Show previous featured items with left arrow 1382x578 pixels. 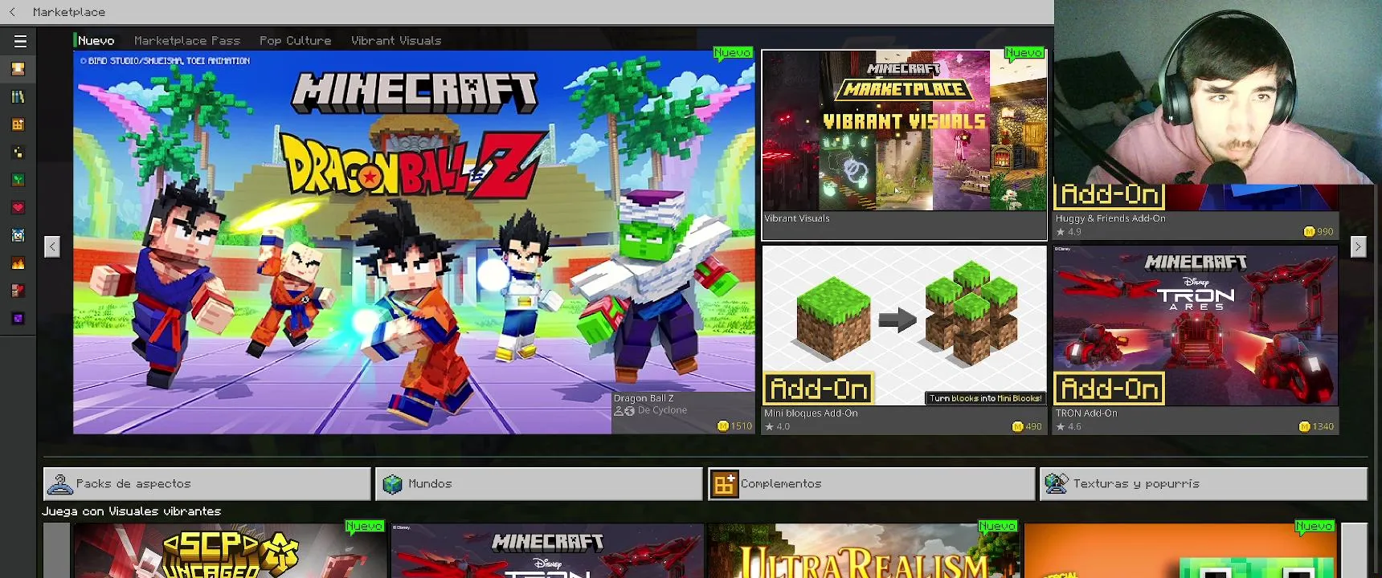coord(52,246)
